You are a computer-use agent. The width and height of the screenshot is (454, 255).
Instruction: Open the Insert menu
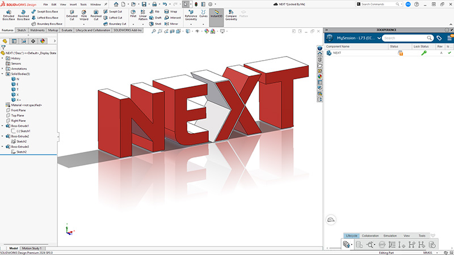tap(73, 5)
